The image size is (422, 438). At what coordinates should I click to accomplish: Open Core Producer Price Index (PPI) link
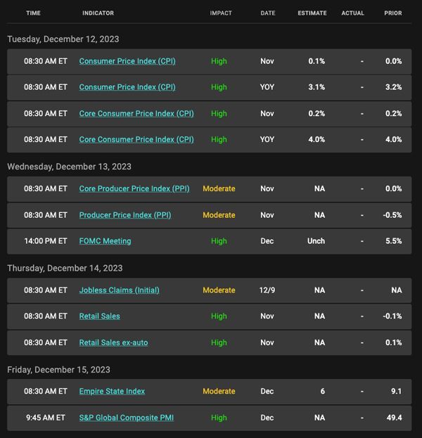(x=134, y=188)
